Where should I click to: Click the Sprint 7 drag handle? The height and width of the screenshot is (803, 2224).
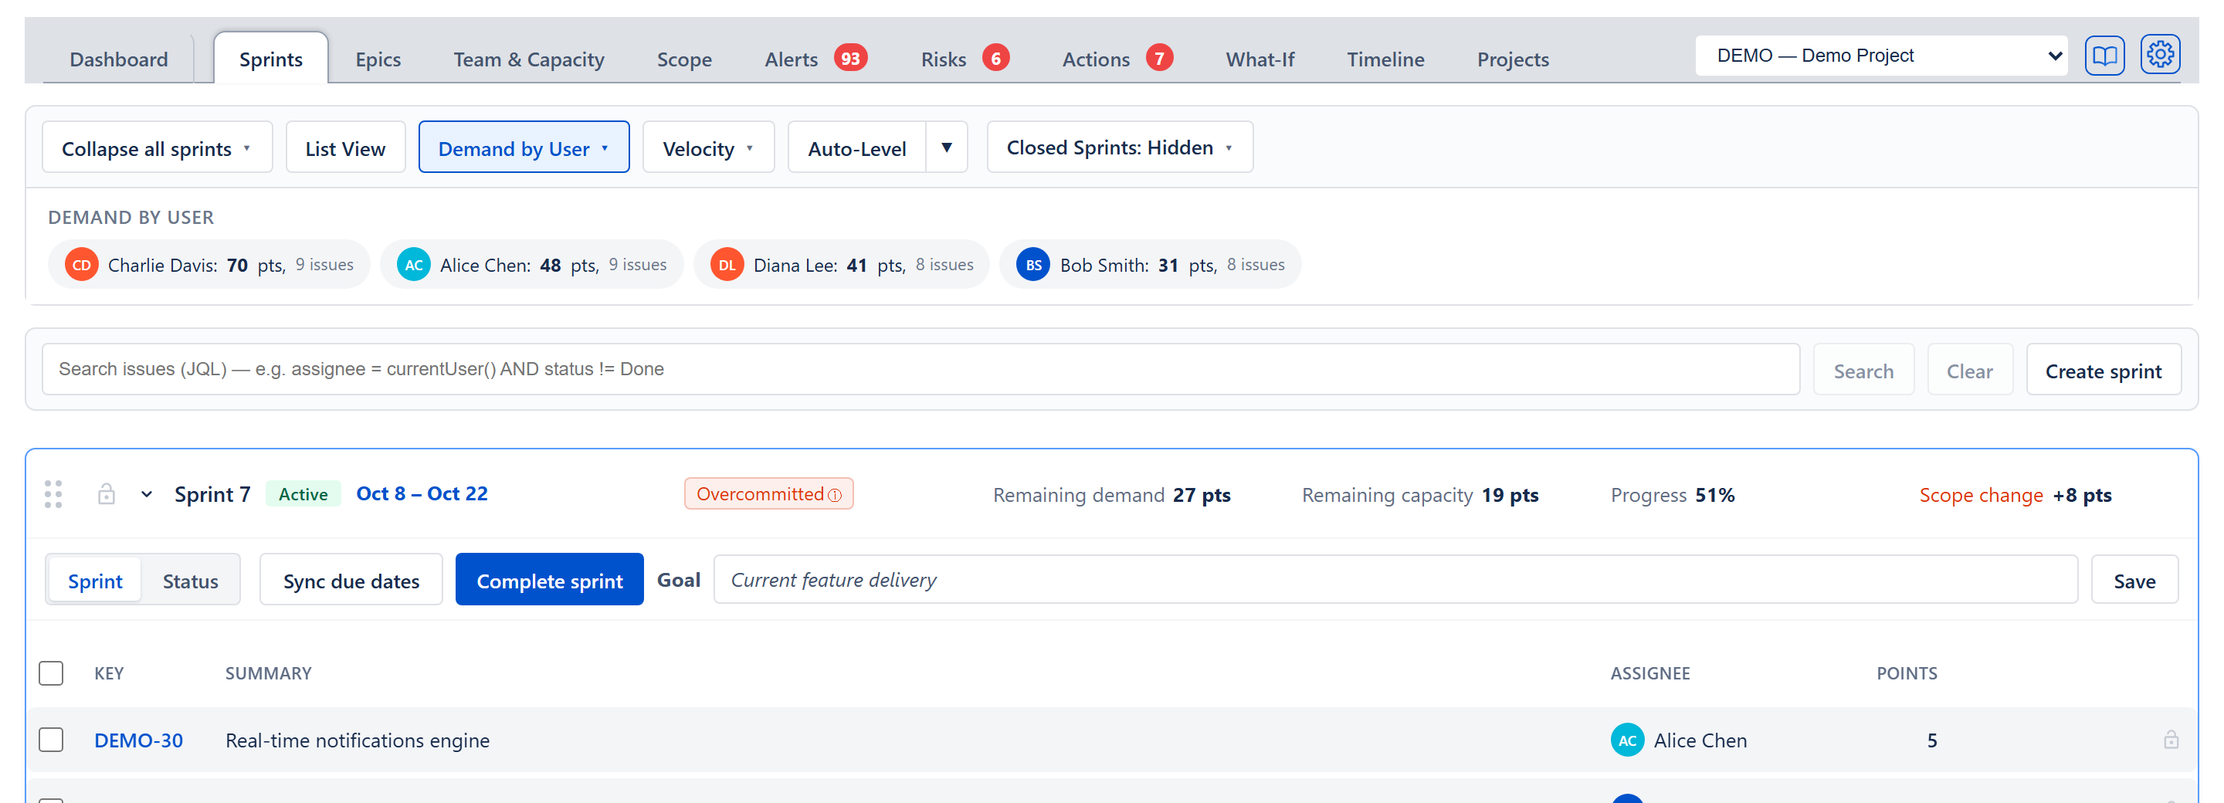coord(53,494)
